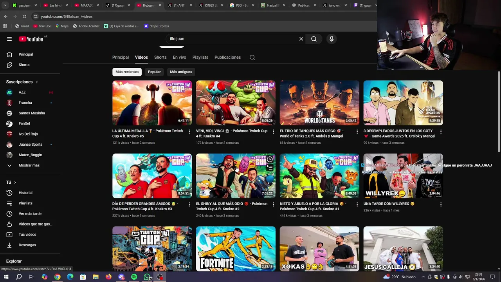This screenshot has width=501, height=282.
Task: Open Descargas in the sidebar
Action: pos(30,245)
